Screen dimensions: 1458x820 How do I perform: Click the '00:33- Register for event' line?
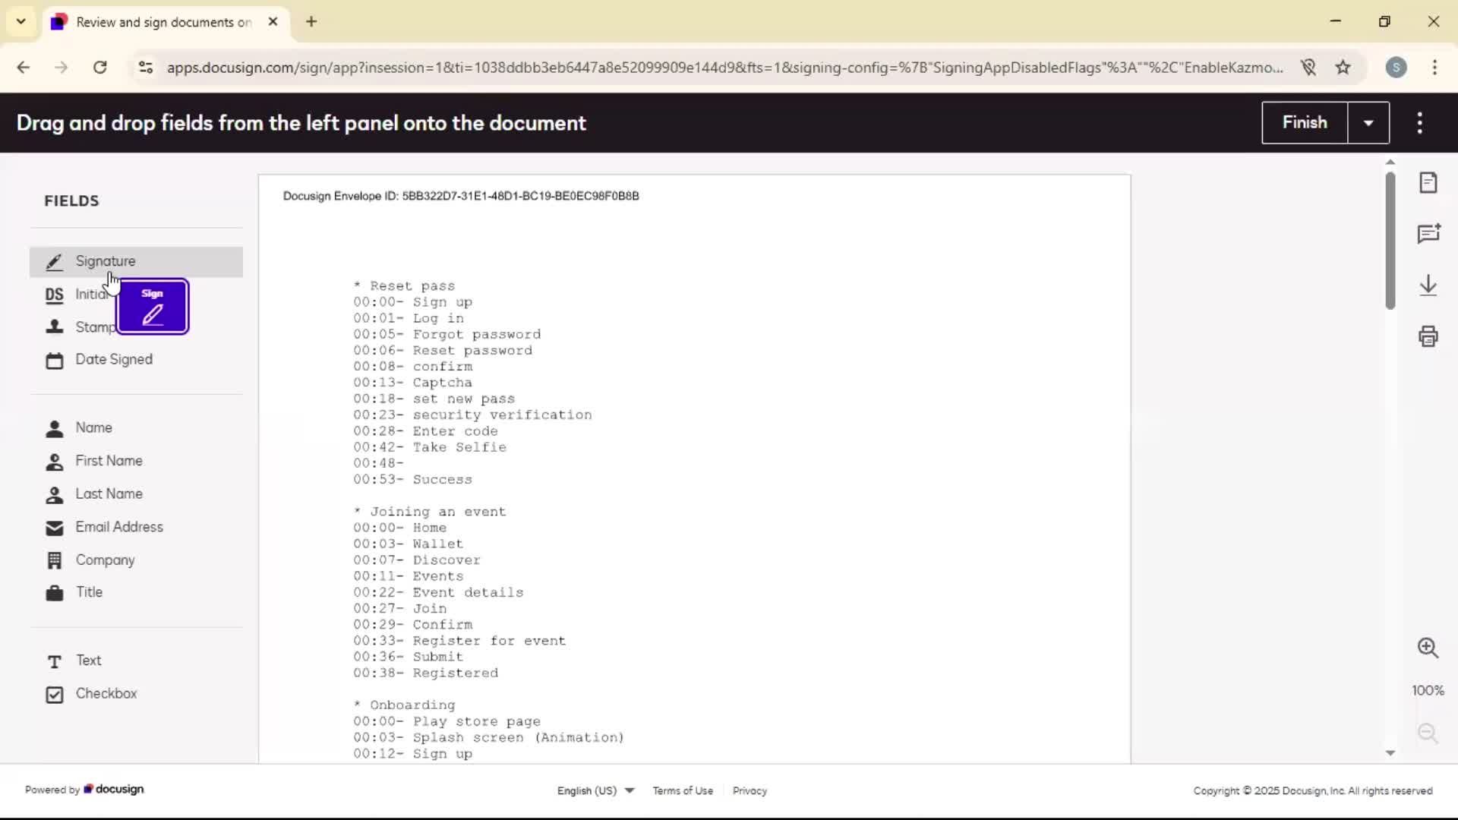point(459,641)
